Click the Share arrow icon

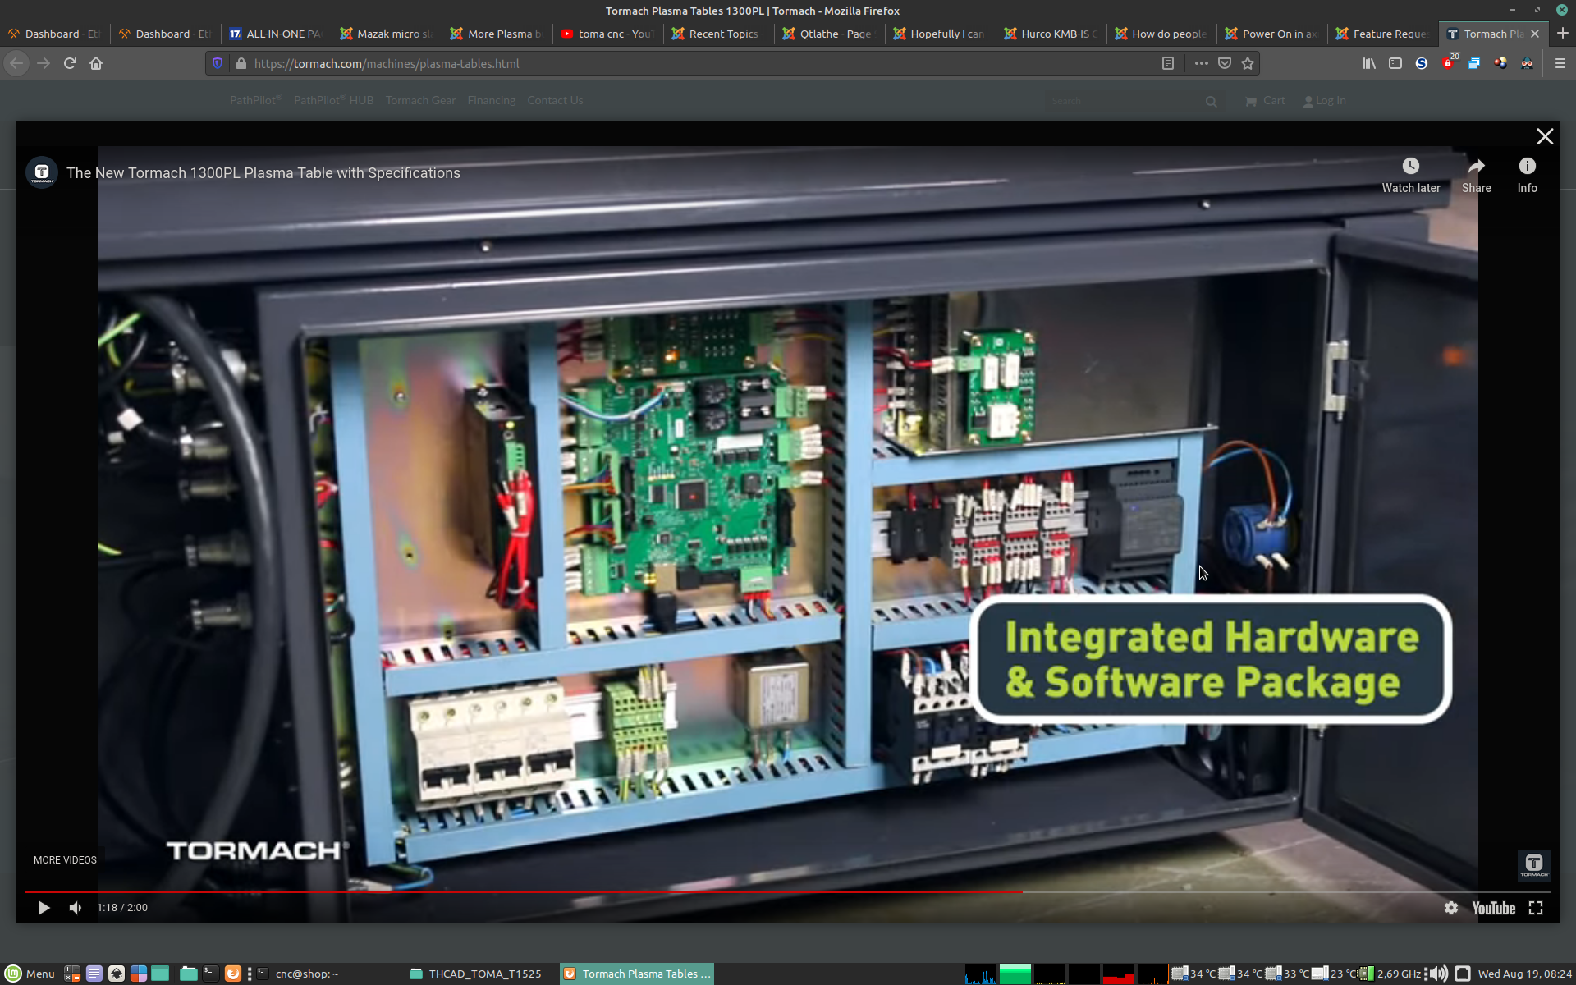click(x=1476, y=166)
